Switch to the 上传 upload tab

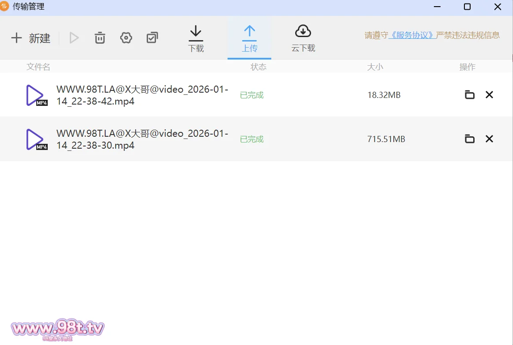point(249,39)
